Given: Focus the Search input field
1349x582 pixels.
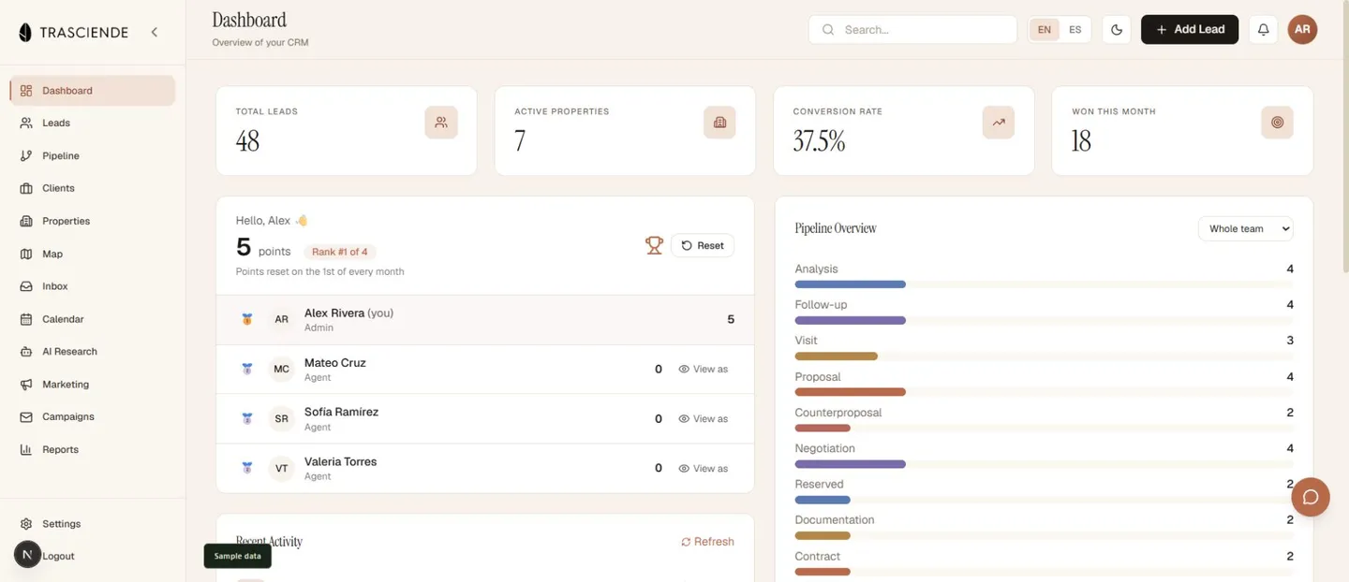Looking at the screenshot, I should coord(912,29).
